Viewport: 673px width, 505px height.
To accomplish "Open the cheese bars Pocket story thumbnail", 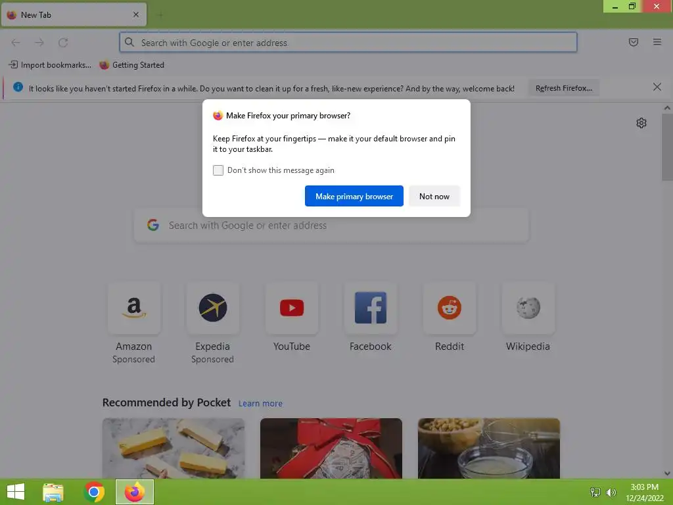I will click(174, 448).
